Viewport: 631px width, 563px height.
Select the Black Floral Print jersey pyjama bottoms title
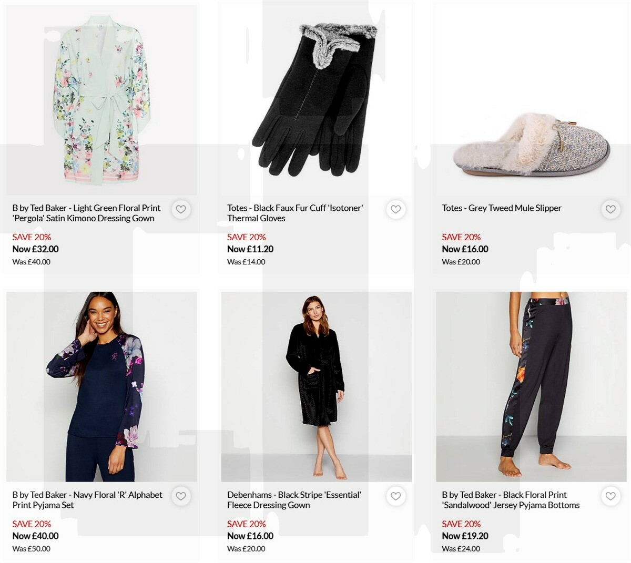[x=505, y=499]
